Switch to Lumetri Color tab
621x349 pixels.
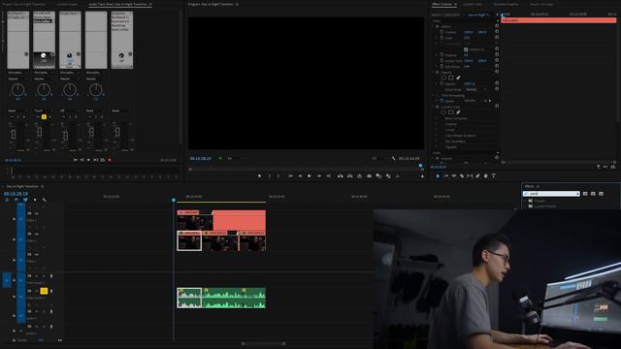[x=473, y=4]
